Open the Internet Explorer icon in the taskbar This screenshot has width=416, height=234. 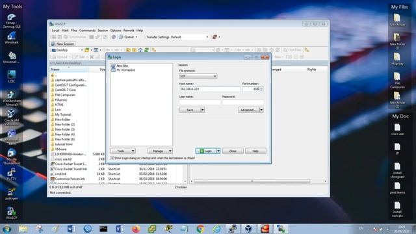(216, 229)
